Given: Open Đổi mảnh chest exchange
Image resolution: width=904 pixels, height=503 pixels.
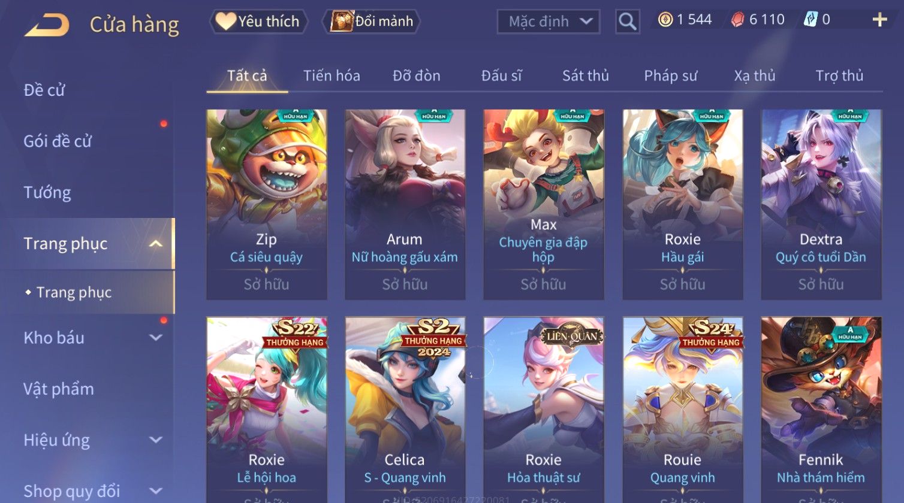Looking at the screenshot, I should tap(372, 22).
